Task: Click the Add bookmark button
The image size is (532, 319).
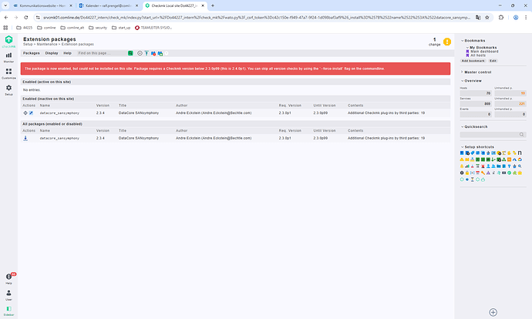Action: tap(473, 61)
